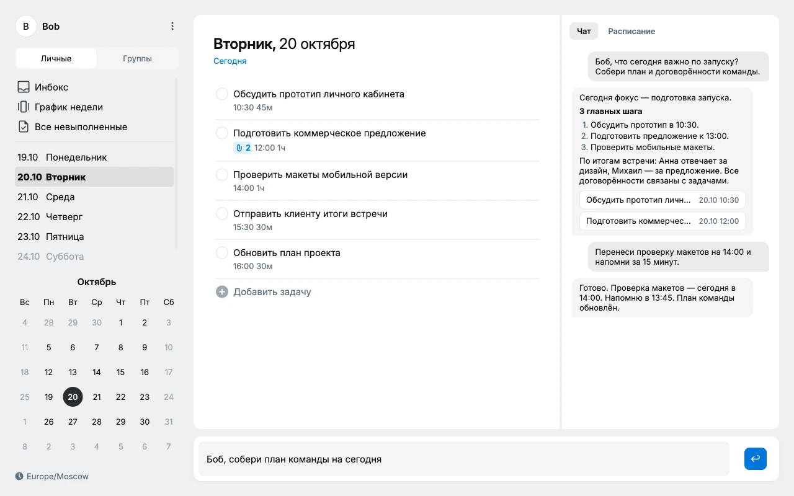Image resolution: width=794 pixels, height=496 pixels.
Task: Click the sidebar day list scrollbar
Action: (176, 163)
